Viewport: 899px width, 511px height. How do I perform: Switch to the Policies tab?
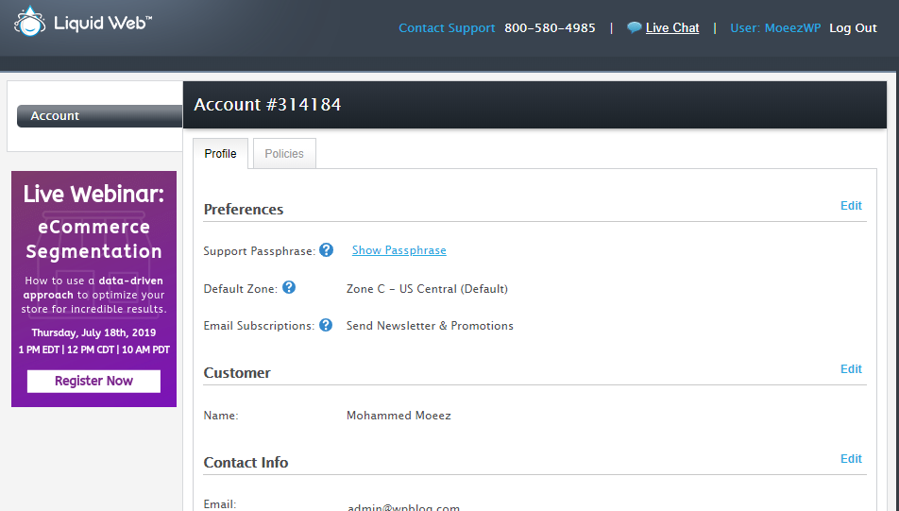point(284,154)
